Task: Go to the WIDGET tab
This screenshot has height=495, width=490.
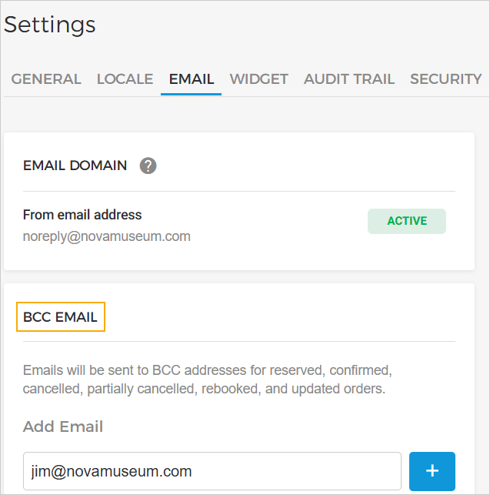Action: pos(258,79)
